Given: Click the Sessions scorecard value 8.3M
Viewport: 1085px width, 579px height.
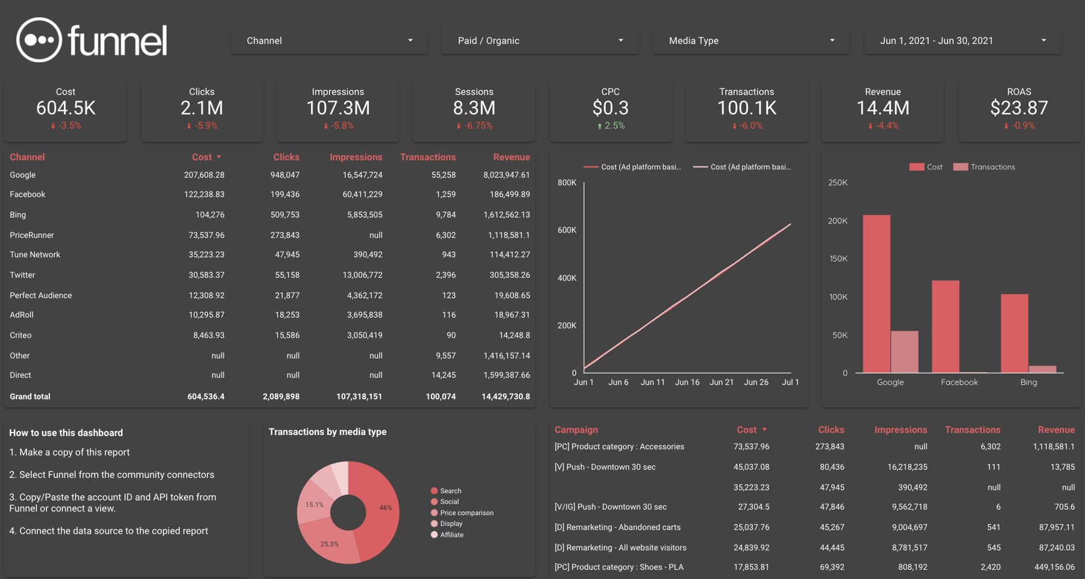Looking at the screenshot, I should [x=474, y=108].
